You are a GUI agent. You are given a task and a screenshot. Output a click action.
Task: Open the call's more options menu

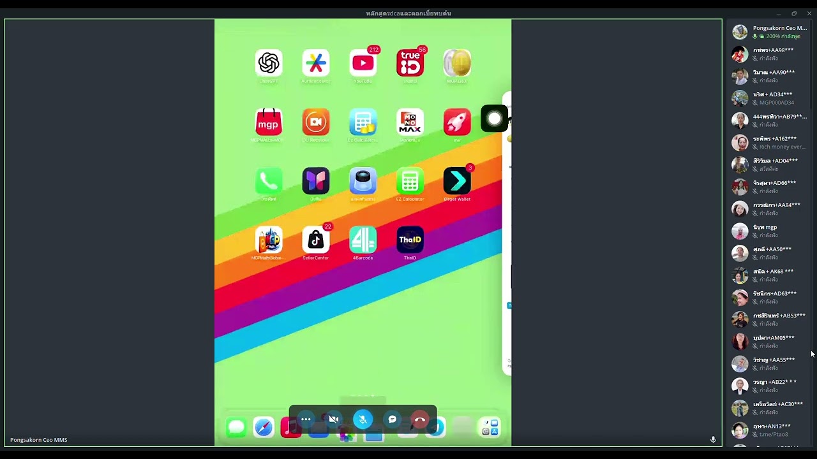click(x=306, y=419)
